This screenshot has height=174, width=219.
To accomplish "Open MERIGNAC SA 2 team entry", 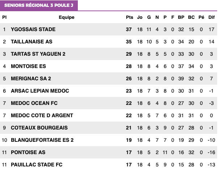I will (31, 78).
